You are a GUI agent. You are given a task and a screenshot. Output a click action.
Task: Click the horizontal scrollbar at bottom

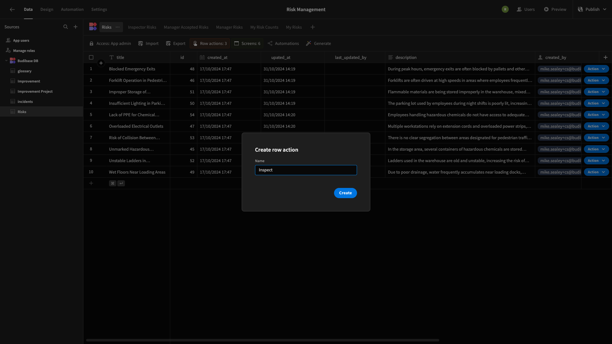263,340
